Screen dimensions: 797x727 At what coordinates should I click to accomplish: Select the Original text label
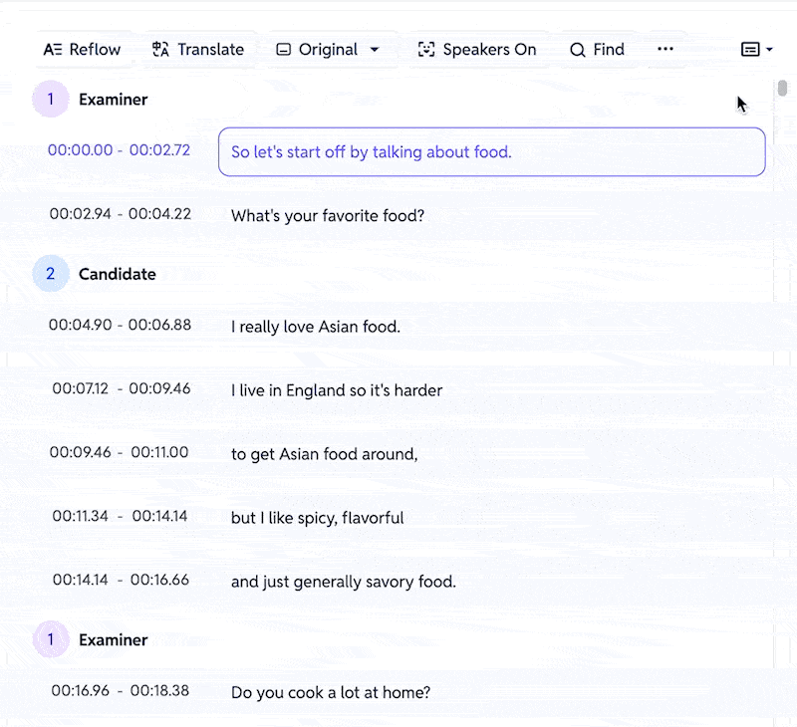[329, 49]
